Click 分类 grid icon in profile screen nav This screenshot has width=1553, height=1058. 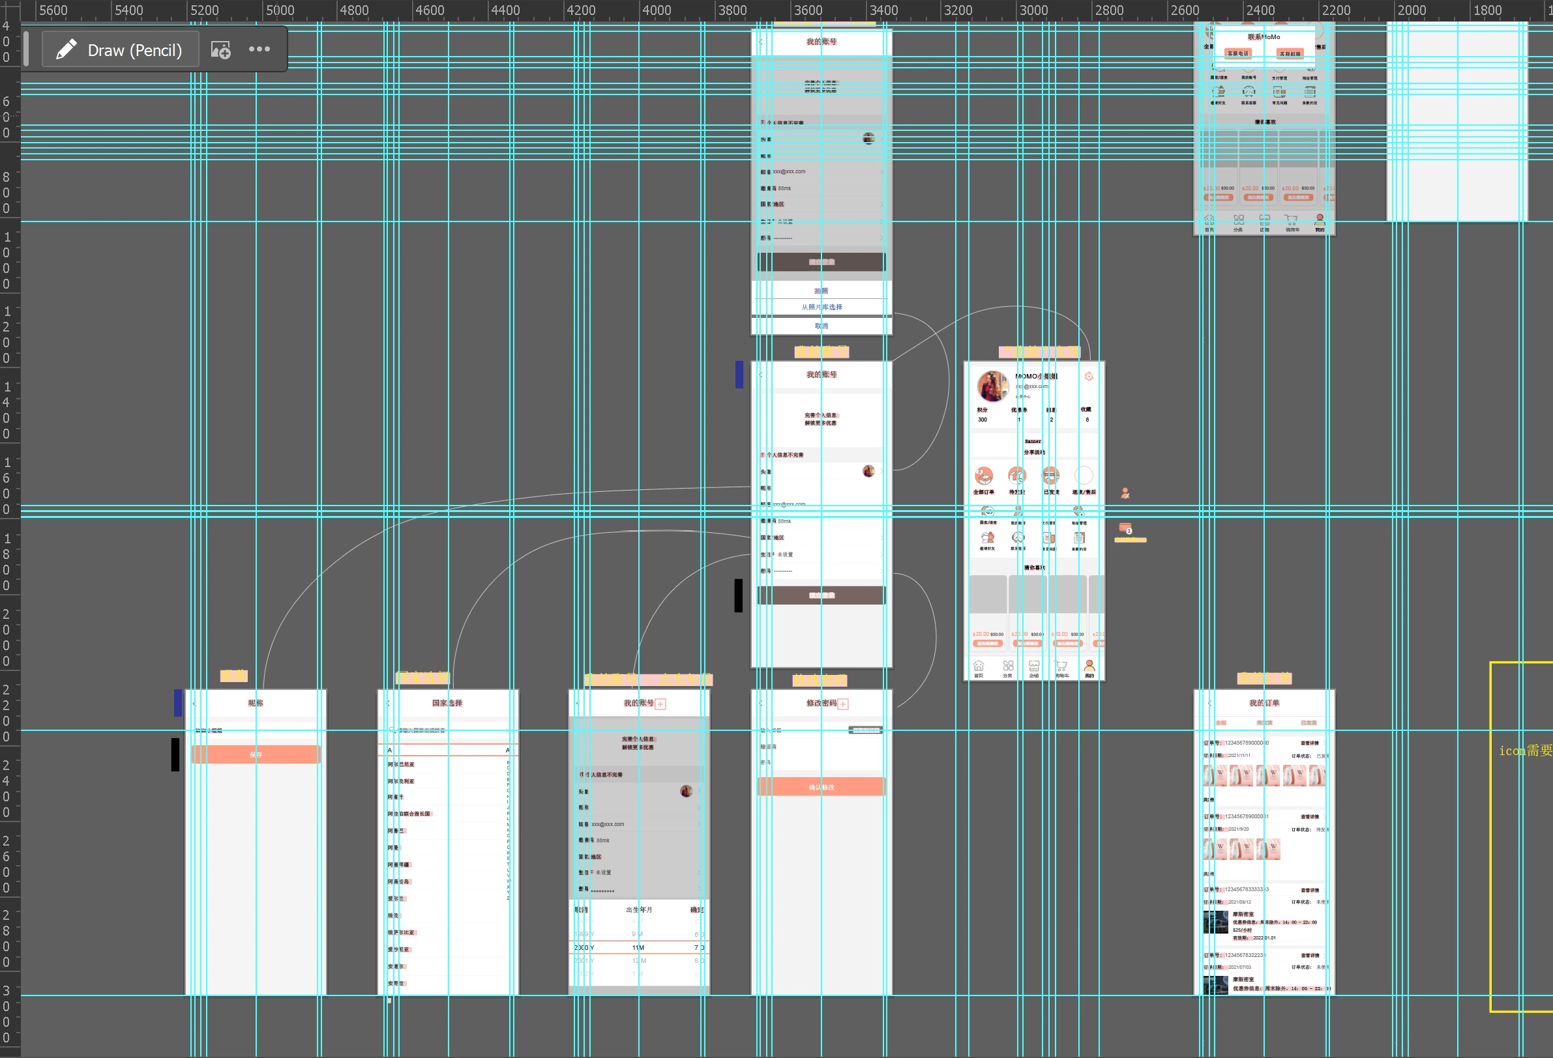point(1009,666)
